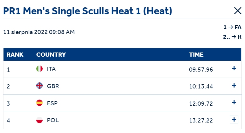The height and width of the screenshot is (133, 245).
Task: Click the Spain flag icon
Action: 39,103
